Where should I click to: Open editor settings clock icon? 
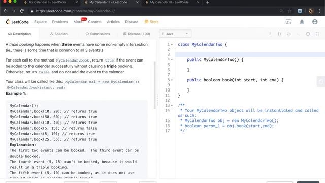point(308,34)
